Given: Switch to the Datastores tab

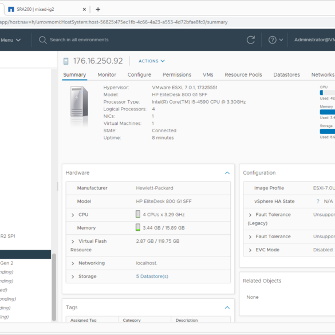Looking at the screenshot, I should click(x=286, y=75).
